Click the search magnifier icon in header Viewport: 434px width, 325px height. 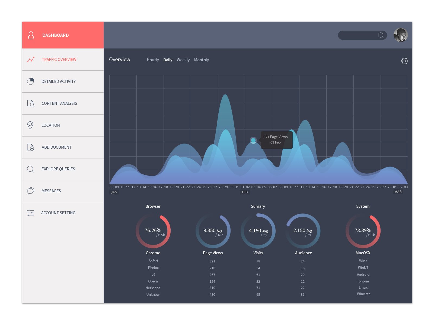381,35
